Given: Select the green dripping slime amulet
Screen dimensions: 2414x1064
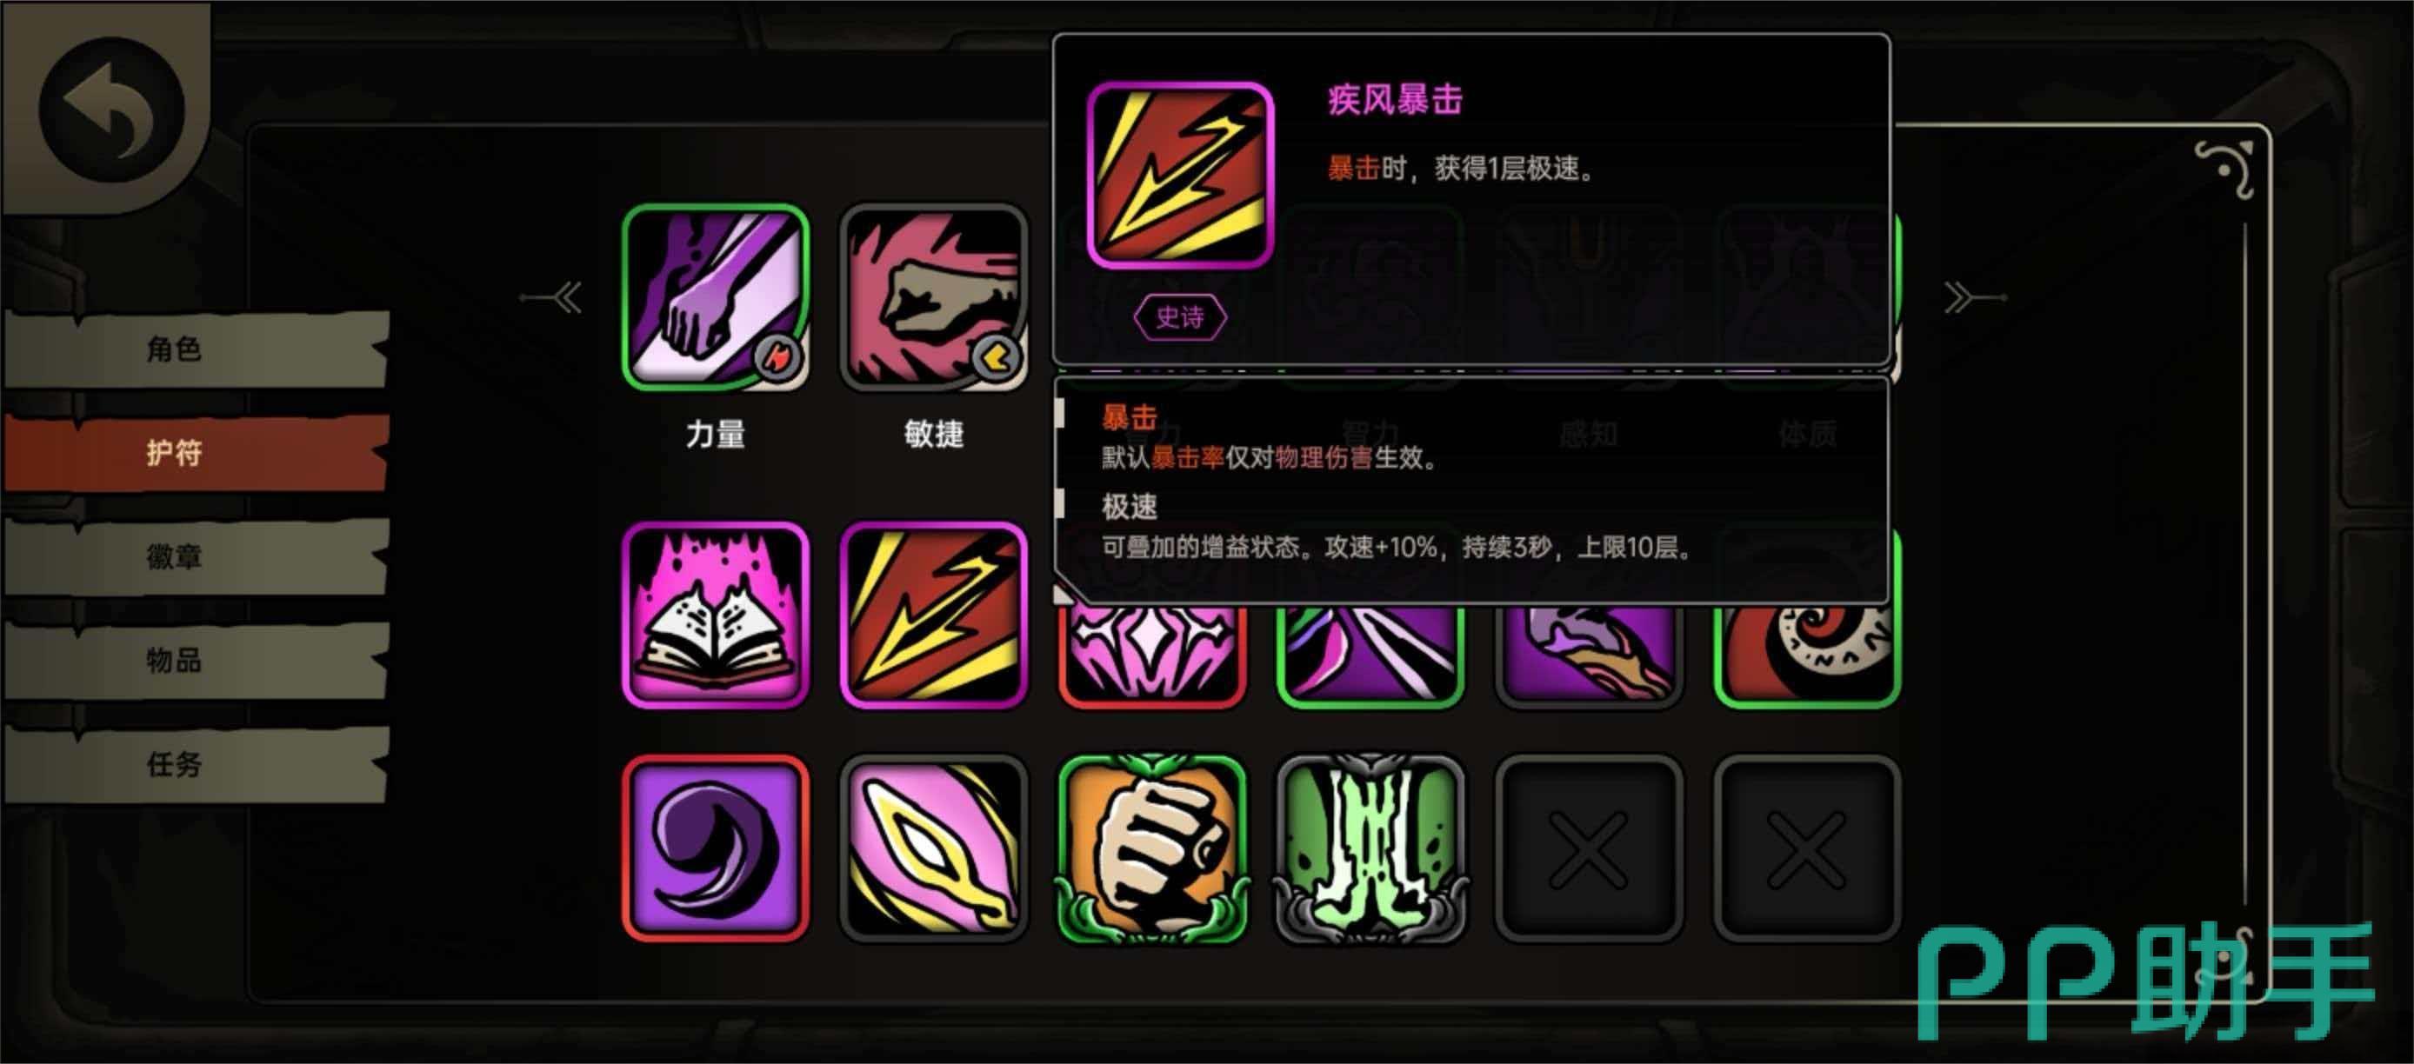Looking at the screenshot, I should 1370,848.
